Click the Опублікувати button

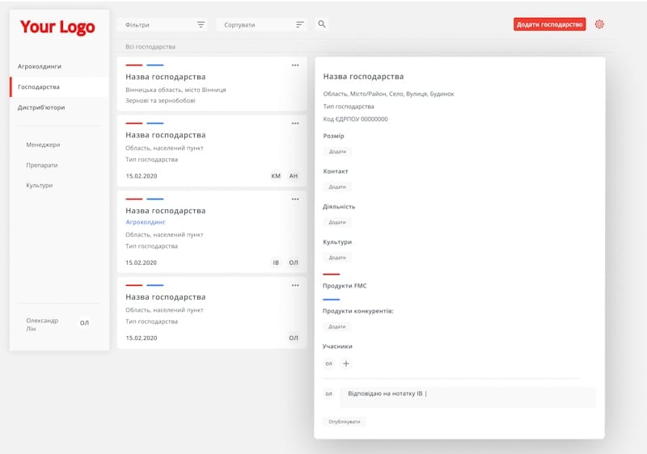[344, 422]
